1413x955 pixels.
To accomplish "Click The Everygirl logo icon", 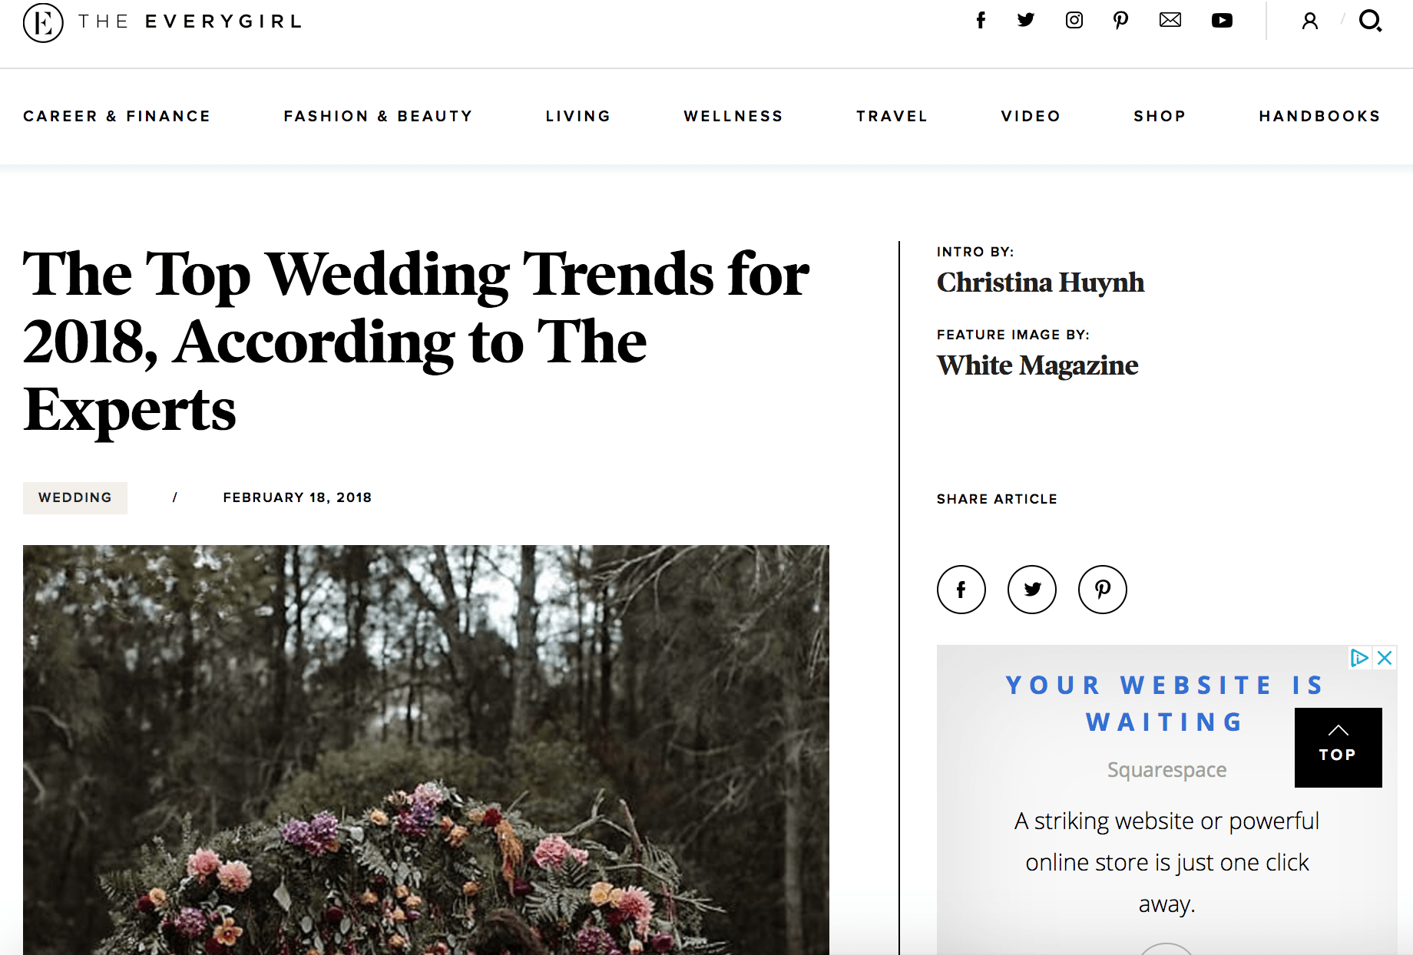I will coord(43,22).
